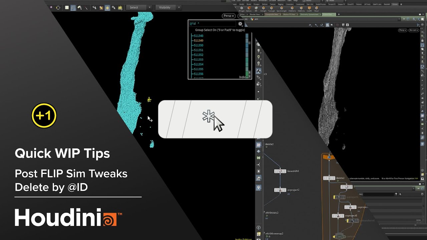
Task: Launch the IPR shelf tool
Action: tap(256, 9)
